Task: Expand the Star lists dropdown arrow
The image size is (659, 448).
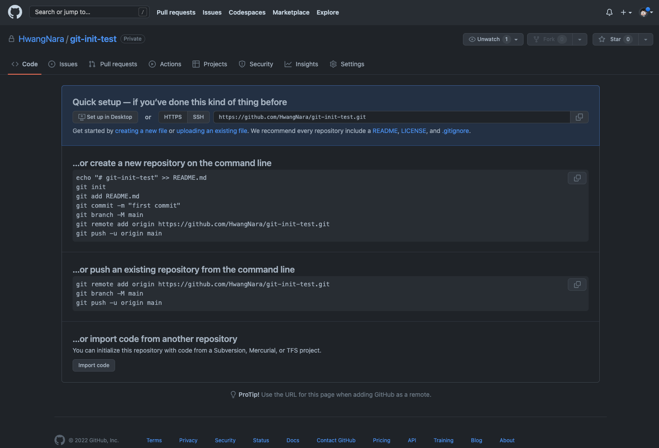Action: tap(646, 39)
